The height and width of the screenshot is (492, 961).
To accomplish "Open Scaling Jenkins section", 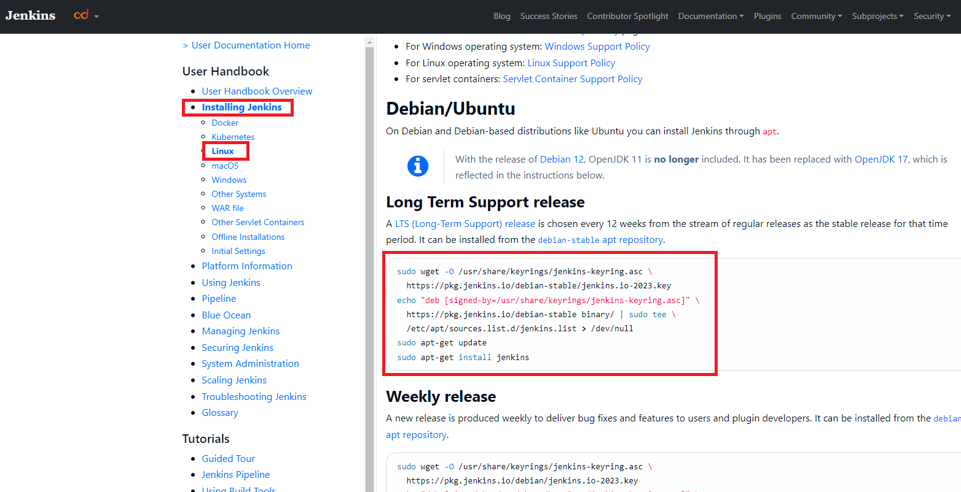I will 234,380.
